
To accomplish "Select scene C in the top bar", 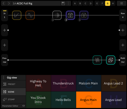I will tap(85, 4).
